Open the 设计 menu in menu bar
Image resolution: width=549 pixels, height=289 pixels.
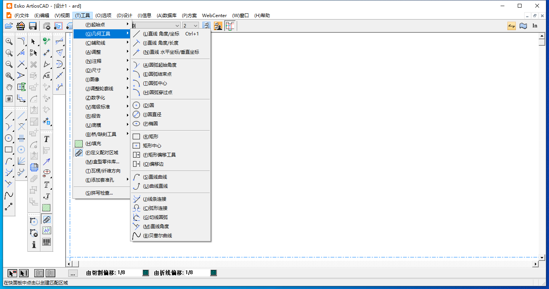(x=124, y=16)
